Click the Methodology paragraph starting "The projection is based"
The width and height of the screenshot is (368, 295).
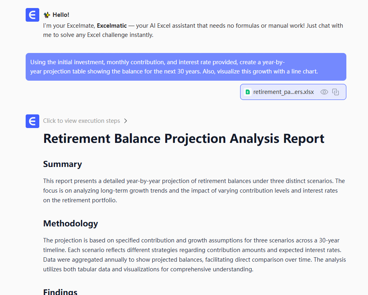click(194, 255)
